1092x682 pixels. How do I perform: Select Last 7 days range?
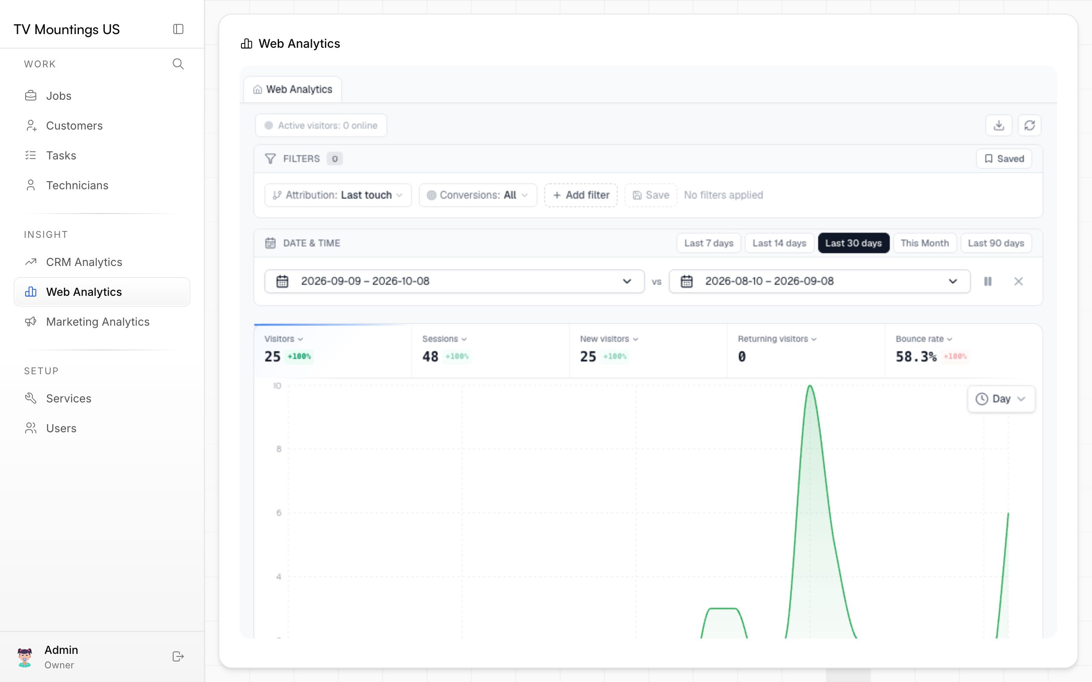coord(709,243)
